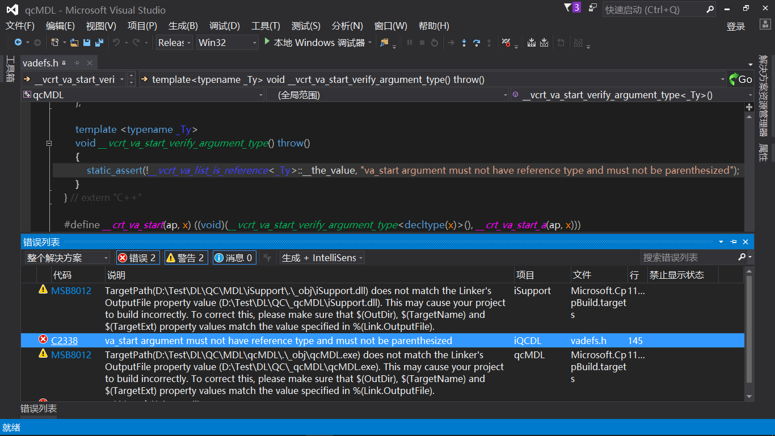This screenshot has height=436, width=775.
Task: Click the save all icon
Action: point(99,43)
